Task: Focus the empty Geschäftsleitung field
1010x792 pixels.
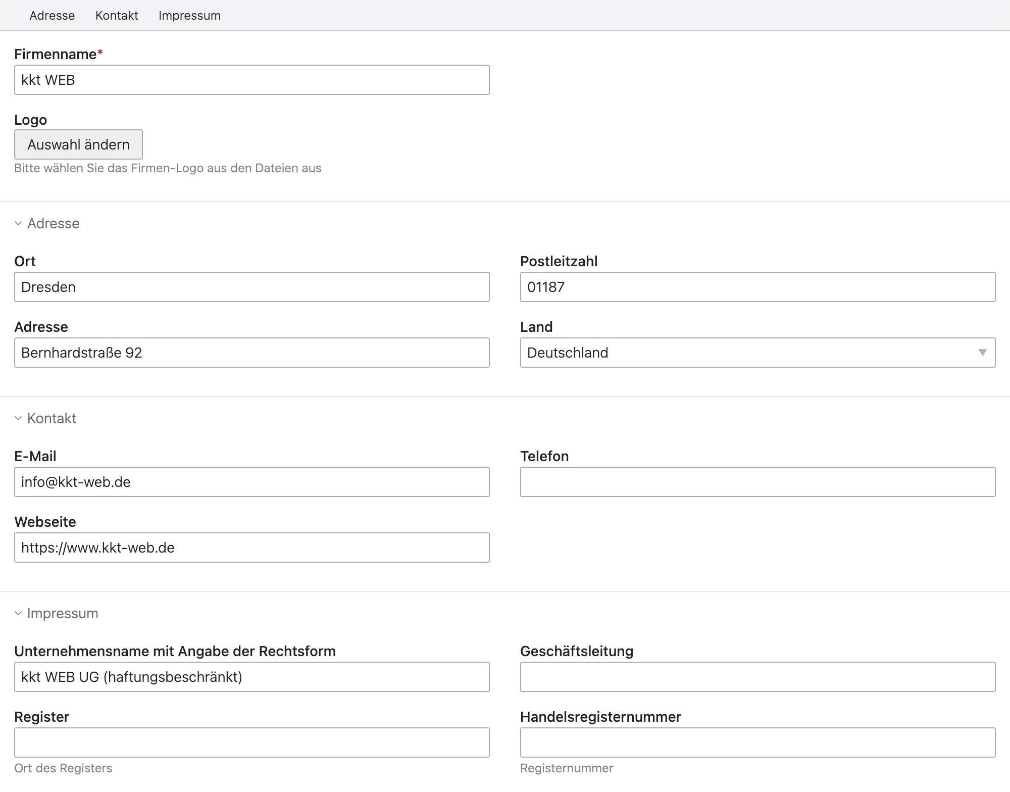Action: click(x=757, y=677)
